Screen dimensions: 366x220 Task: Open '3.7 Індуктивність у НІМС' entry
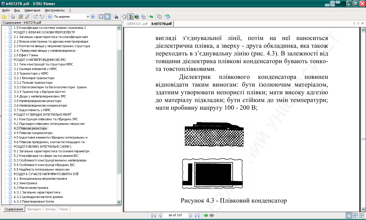[32, 110]
